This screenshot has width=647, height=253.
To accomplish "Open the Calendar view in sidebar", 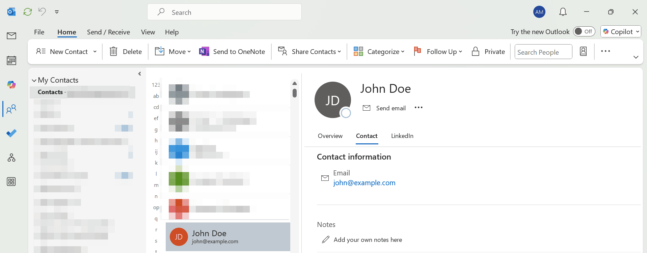I will 11,60.
